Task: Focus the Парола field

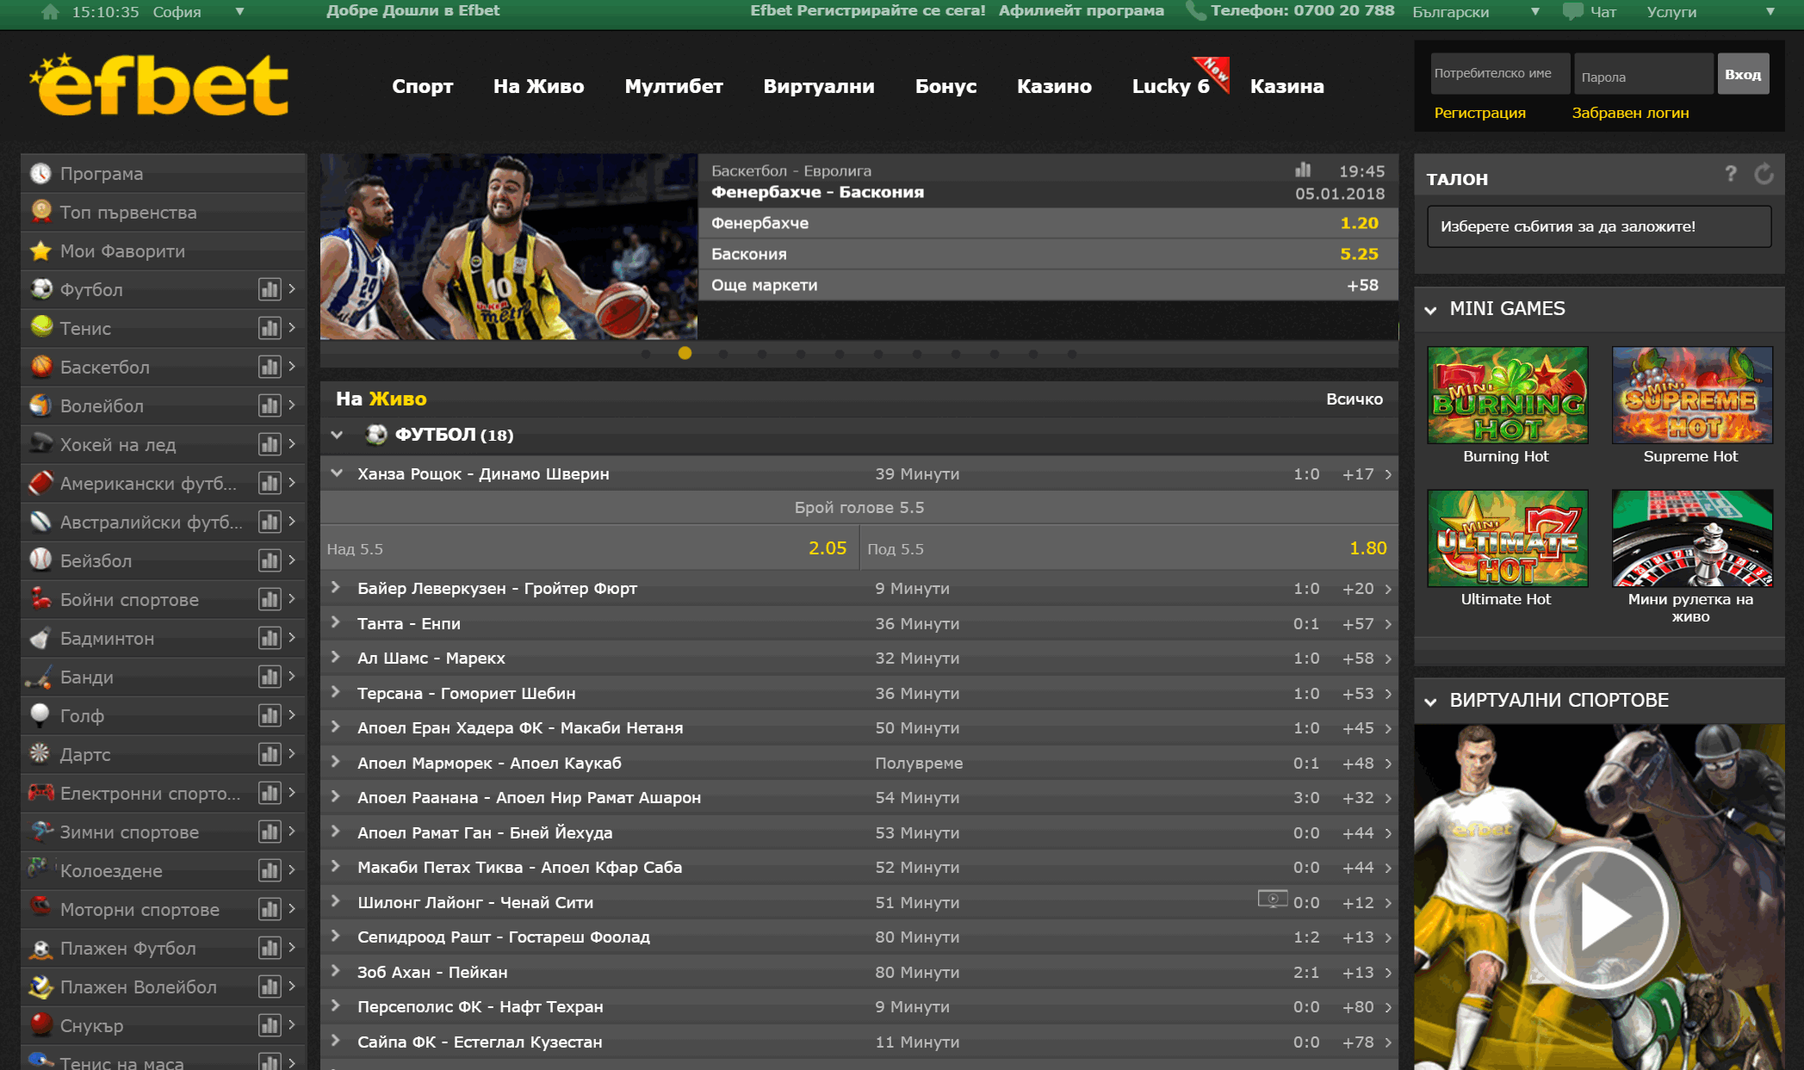Action: (x=1644, y=74)
